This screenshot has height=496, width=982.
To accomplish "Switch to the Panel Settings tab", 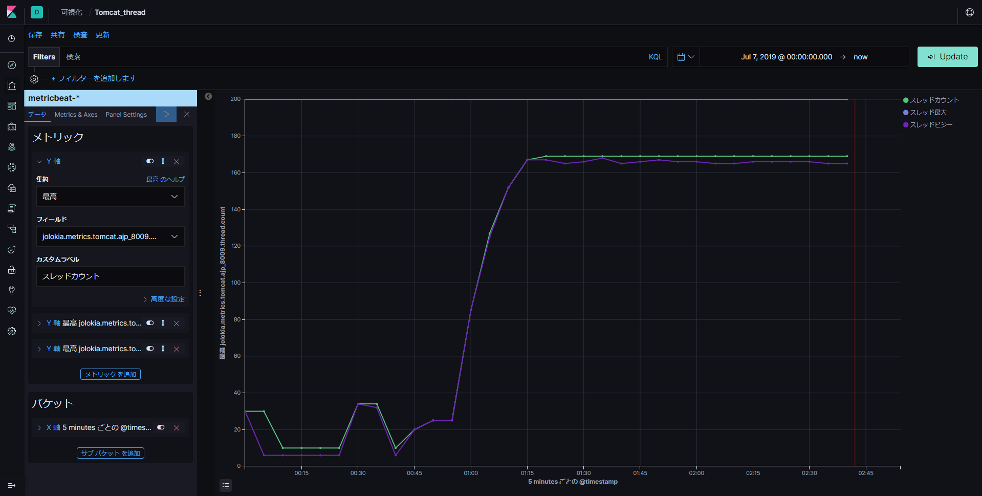I will pyautogui.click(x=126, y=115).
